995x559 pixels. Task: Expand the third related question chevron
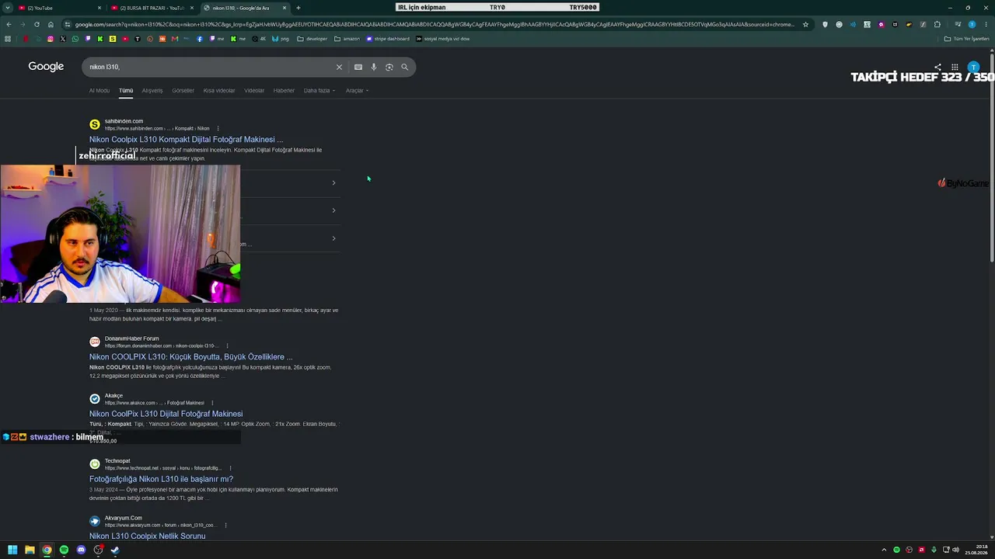pos(333,238)
